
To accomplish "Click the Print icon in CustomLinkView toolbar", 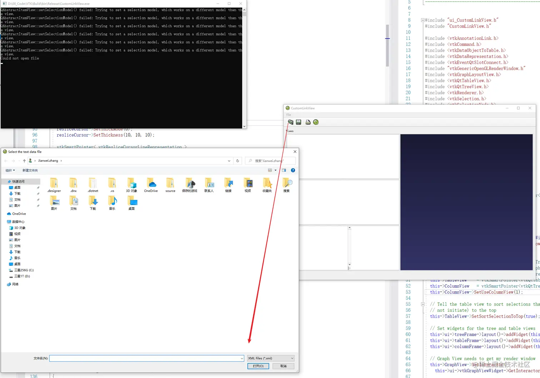I will click(x=308, y=122).
